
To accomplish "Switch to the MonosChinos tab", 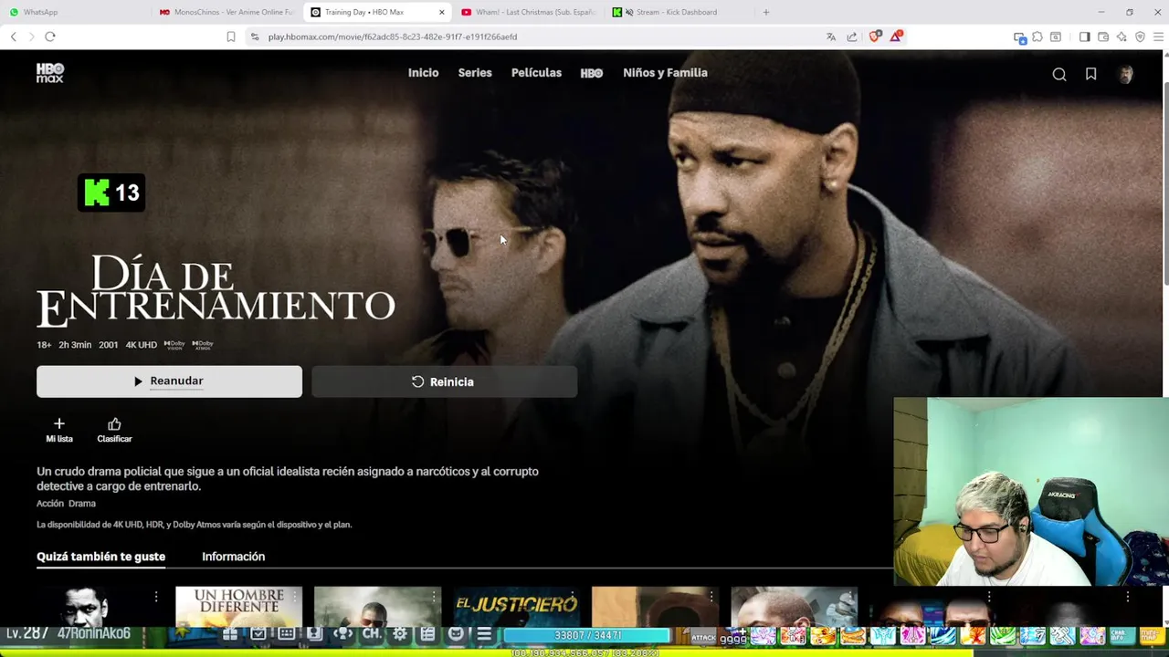I will point(226,12).
